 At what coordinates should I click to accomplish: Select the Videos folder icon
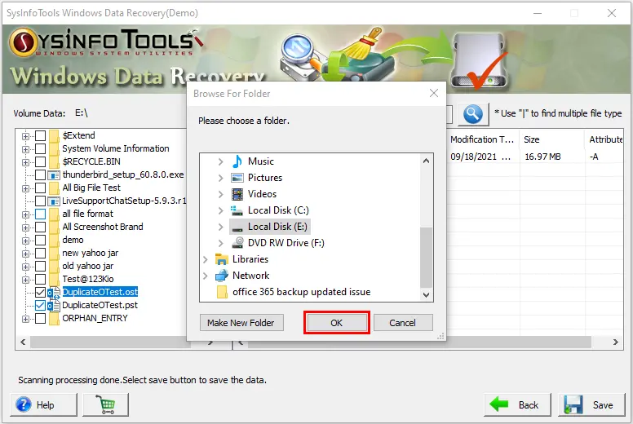[x=237, y=194]
